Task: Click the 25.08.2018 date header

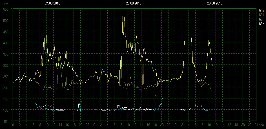Action: point(134,3)
